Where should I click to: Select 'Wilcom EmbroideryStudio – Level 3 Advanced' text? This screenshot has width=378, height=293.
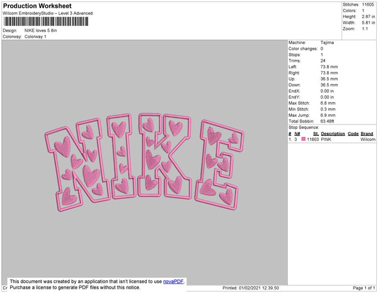tap(48, 13)
